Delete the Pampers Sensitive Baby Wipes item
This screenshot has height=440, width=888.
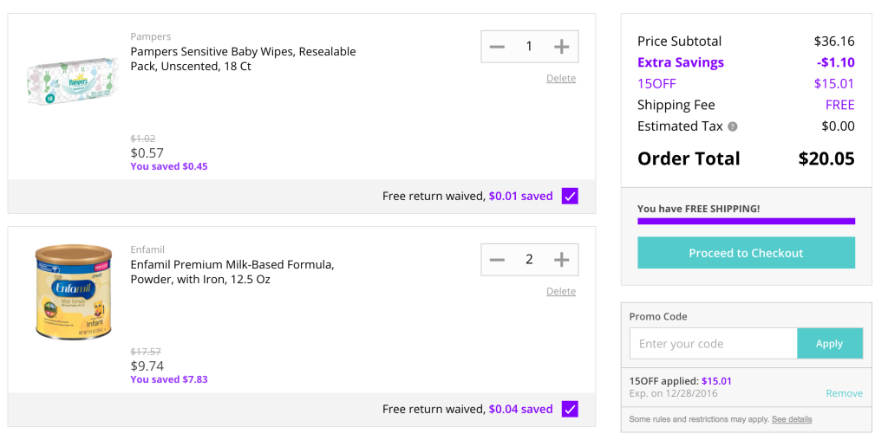point(561,79)
